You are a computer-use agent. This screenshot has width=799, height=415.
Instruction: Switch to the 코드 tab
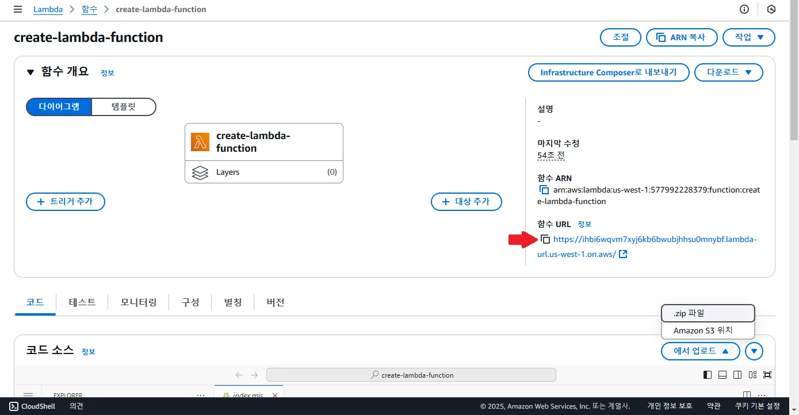[x=35, y=302]
